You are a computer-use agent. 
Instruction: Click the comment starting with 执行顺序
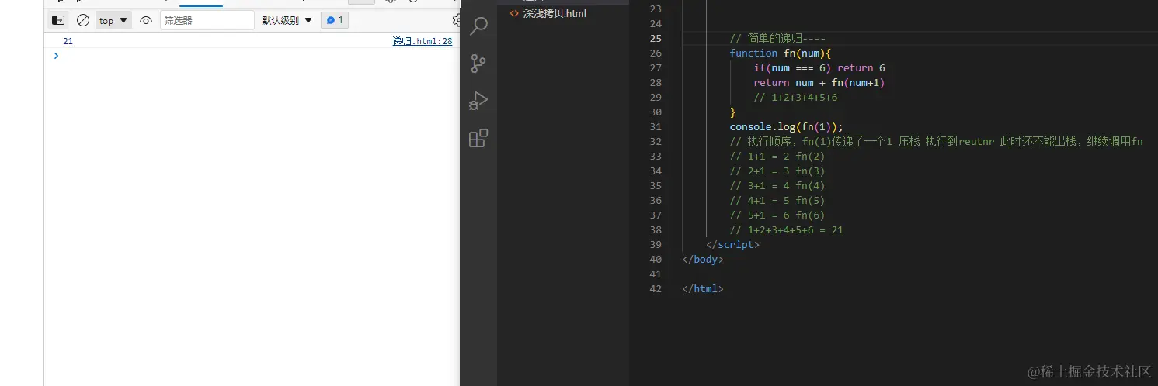936,141
